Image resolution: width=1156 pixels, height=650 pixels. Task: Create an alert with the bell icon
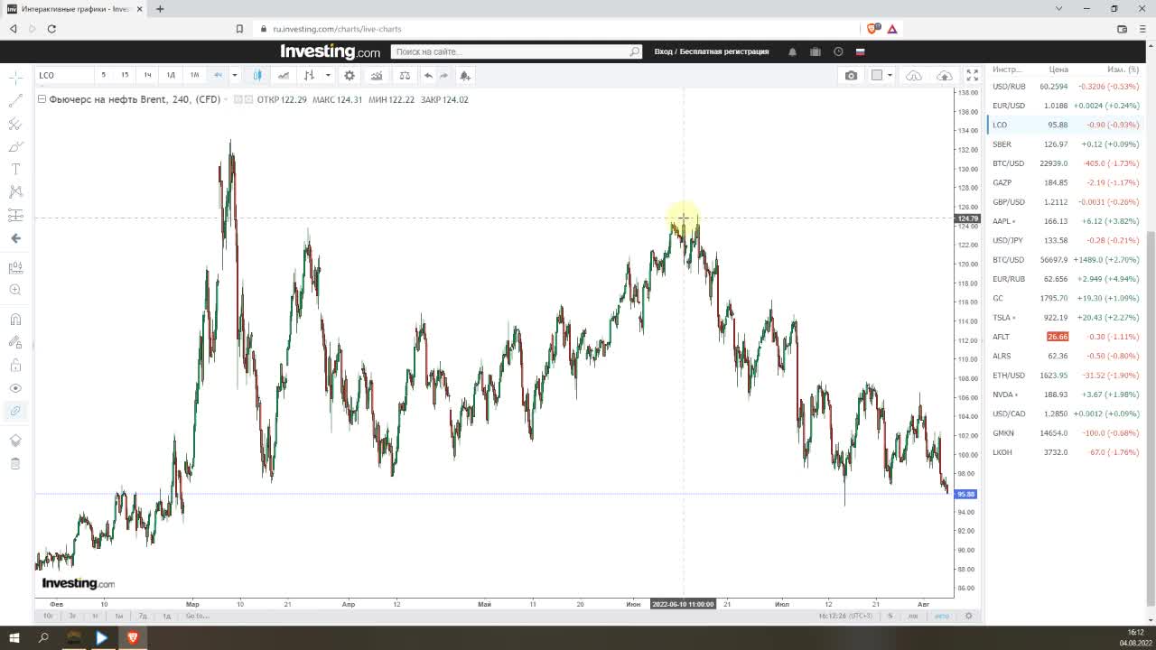[x=465, y=75]
